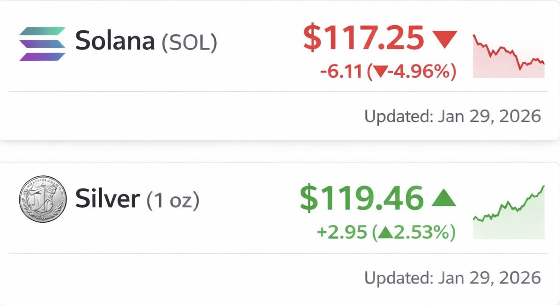
Task: Click the Updated date in the Silver card
Action: tap(452, 278)
